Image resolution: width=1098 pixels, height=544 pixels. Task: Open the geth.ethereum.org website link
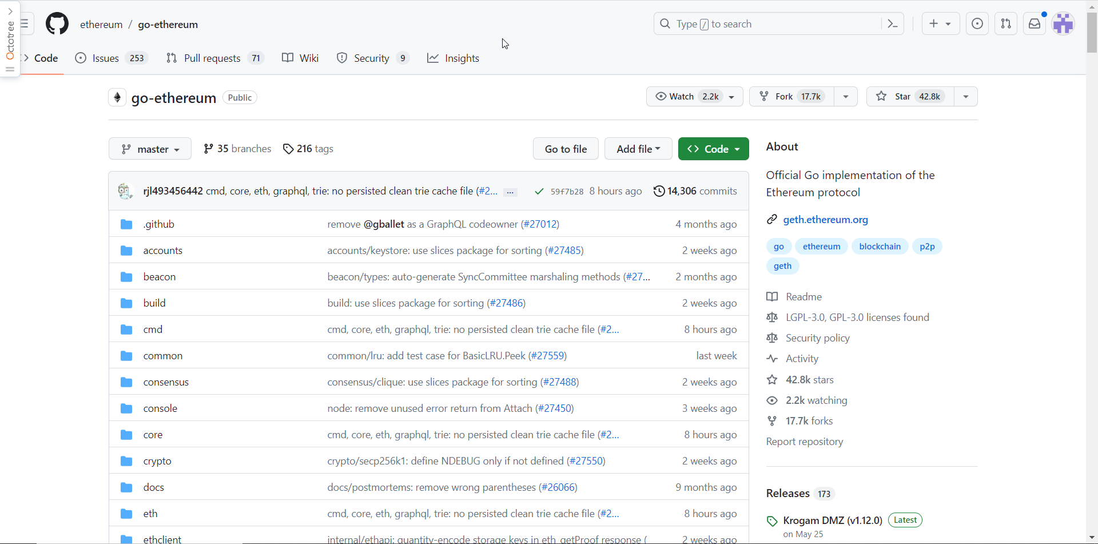[825, 220]
